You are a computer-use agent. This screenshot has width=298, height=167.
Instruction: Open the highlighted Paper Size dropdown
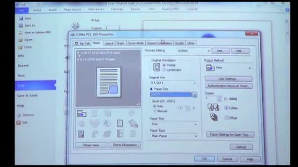[174, 95]
